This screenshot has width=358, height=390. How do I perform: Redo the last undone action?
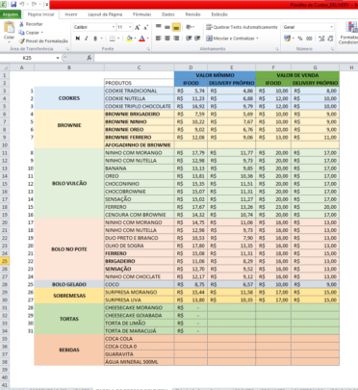34,5
